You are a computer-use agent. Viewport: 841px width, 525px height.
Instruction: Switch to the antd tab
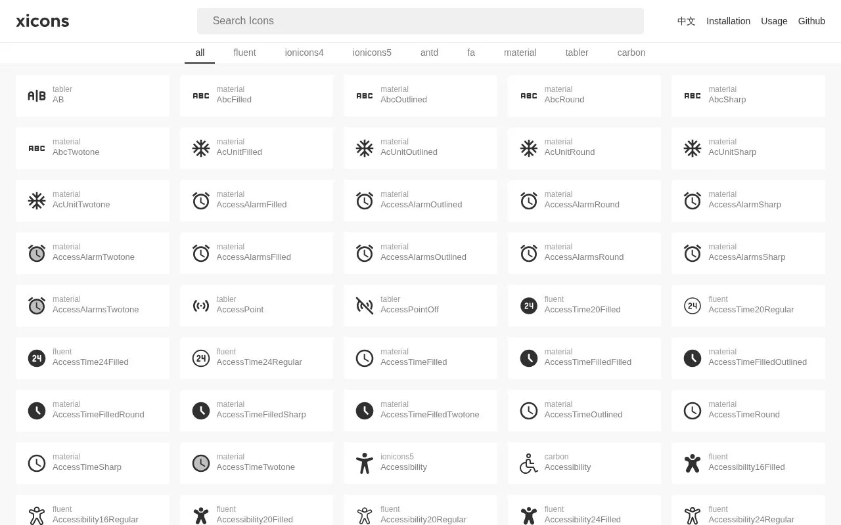[x=429, y=52]
